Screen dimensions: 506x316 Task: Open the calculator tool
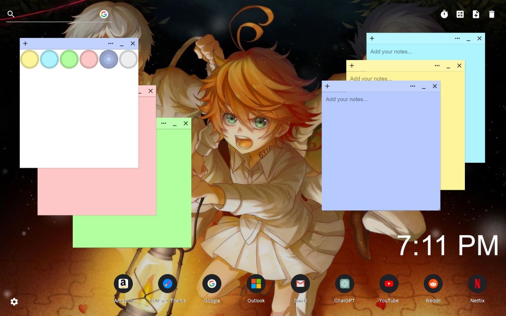[460, 14]
